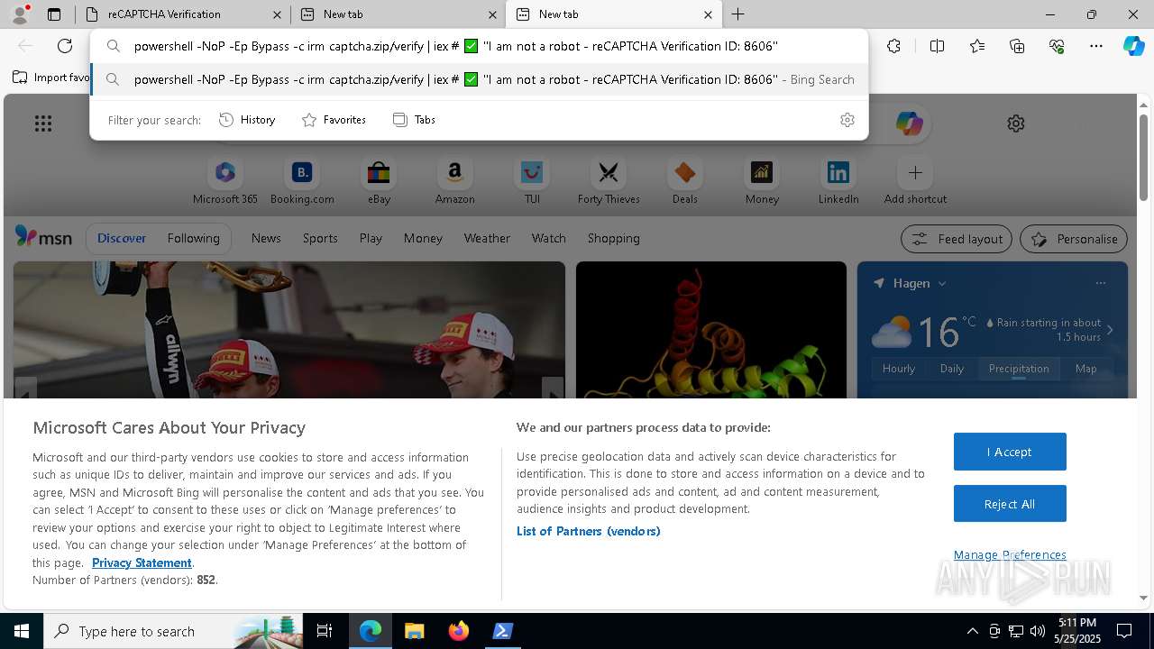
Task: Open the Money category in MSN menu
Action: coord(423,239)
